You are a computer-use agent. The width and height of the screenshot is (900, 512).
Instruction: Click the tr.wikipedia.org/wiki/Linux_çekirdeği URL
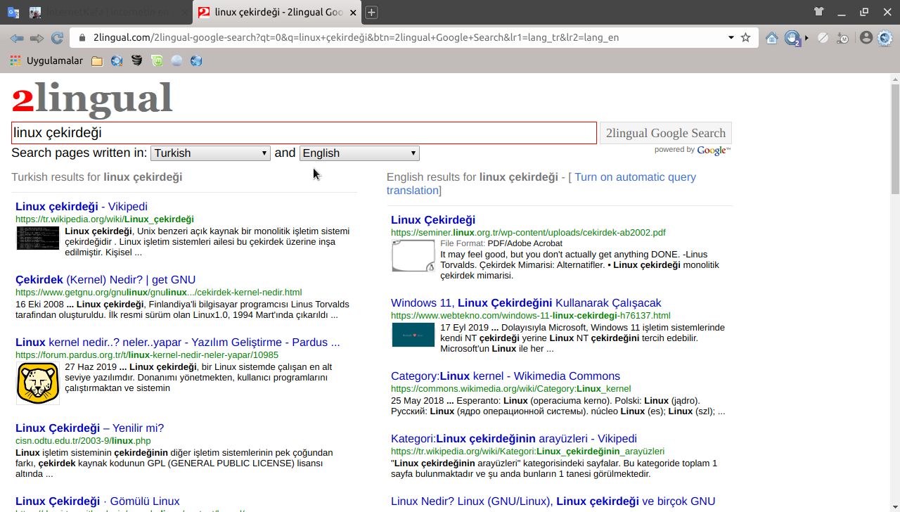(x=105, y=219)
